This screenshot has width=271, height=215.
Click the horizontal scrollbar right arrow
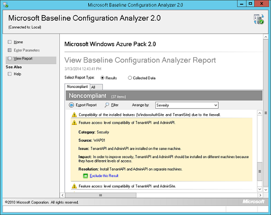point(260,195)
